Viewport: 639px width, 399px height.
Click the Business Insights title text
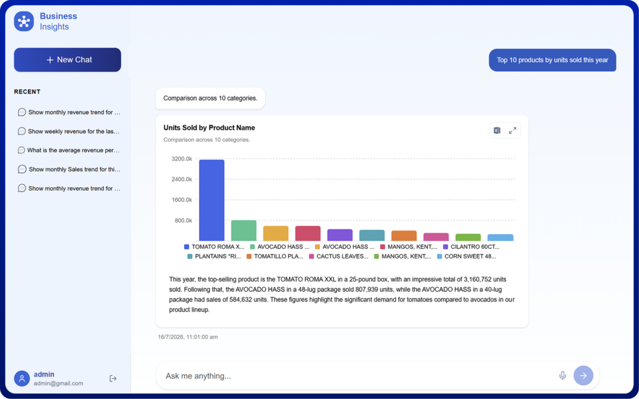tap(58, 21)
